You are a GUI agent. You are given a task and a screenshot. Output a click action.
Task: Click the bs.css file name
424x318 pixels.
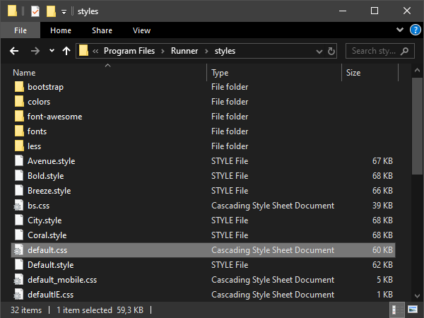point(38,206)
